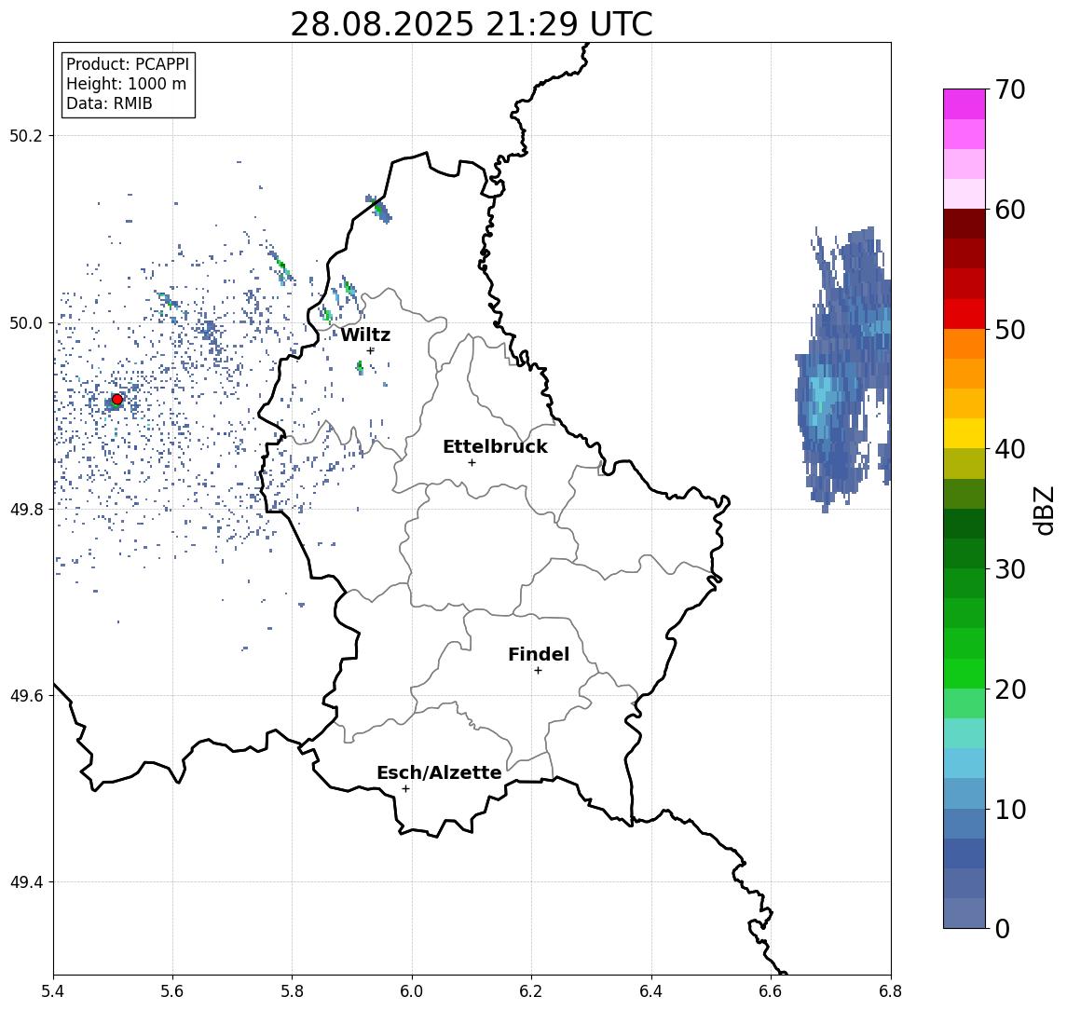Click the latitude tick label 50.2
1067x1010 pixels.
click(x=26, y=135)
